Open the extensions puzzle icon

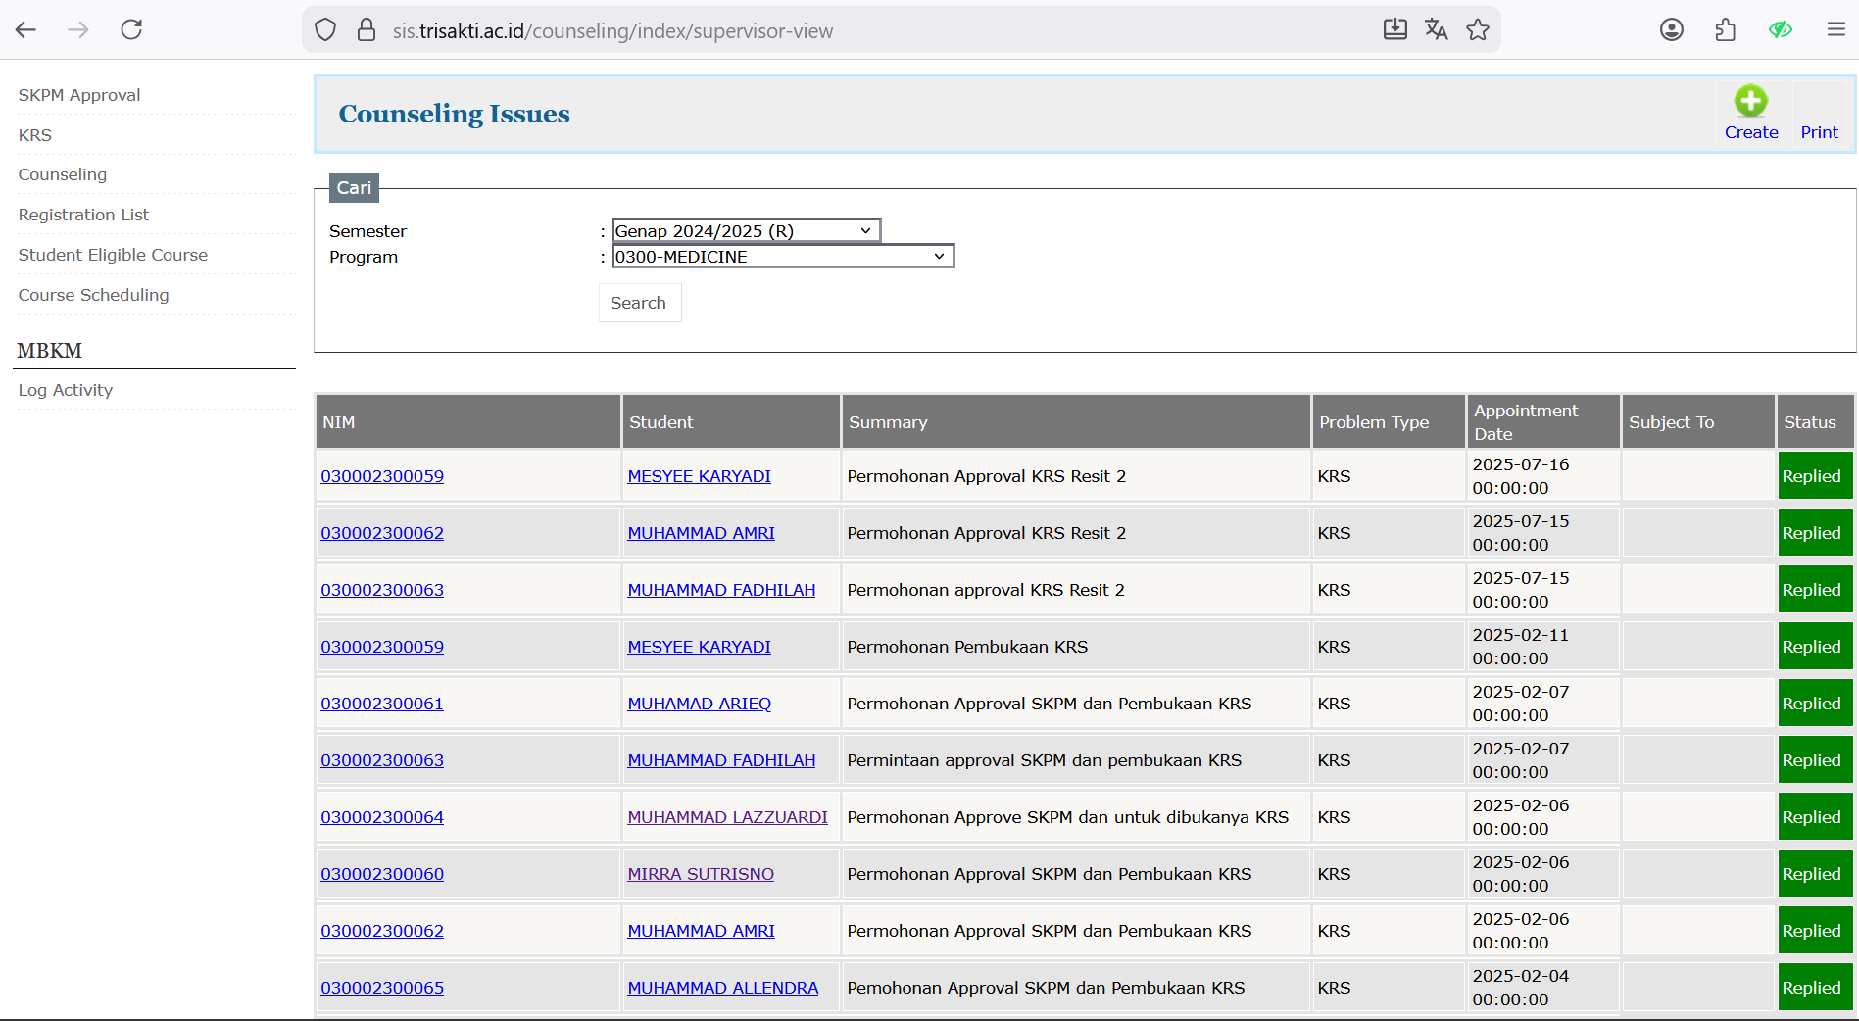(1726, 29)
